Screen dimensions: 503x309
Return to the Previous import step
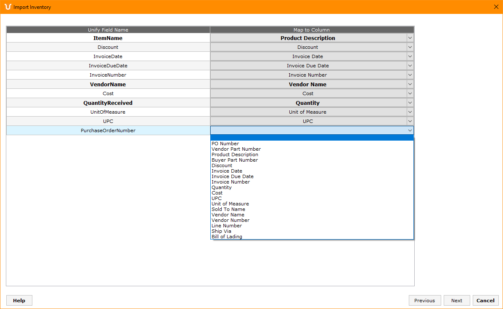pos(424,301)
